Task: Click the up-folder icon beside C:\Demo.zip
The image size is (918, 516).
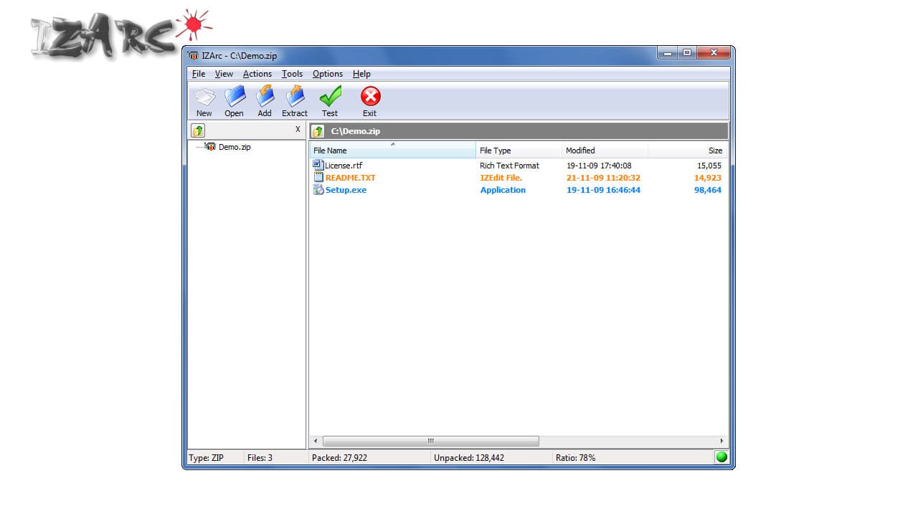Action: click(x=318, y=130)
